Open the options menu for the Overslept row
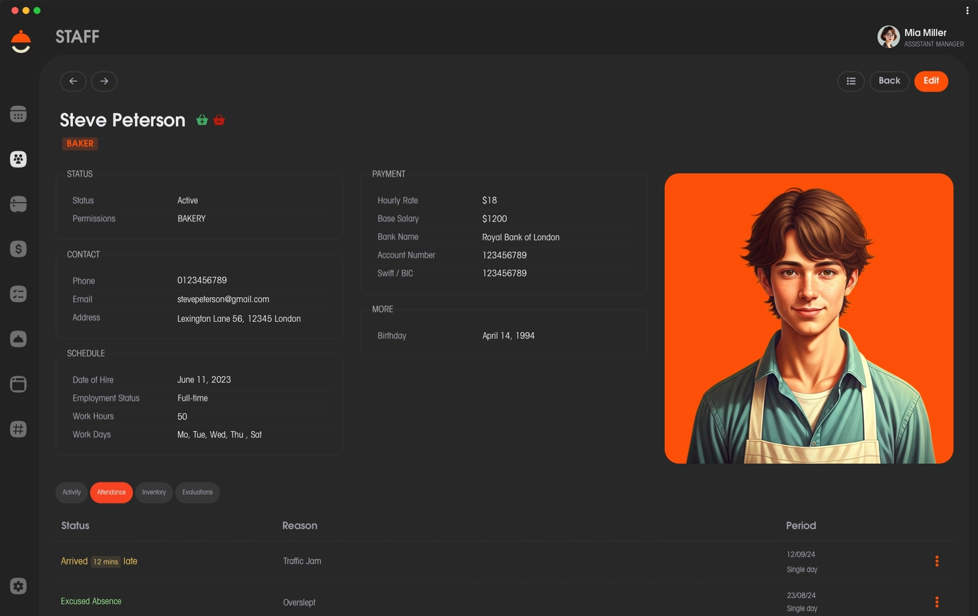 (937, 602)
